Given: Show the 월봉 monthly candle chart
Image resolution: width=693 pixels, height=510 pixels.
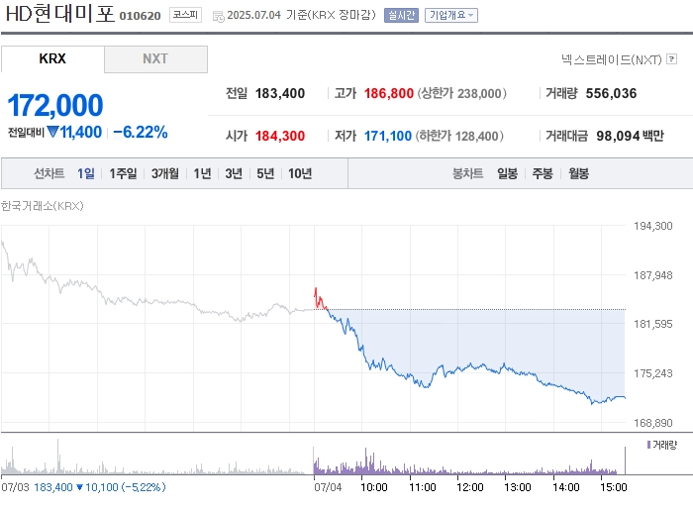Looking at the screenshot, I should click(578, 173).
